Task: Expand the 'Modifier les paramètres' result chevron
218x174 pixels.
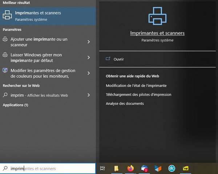Action: pyautogui.click(x=89, y=73)
